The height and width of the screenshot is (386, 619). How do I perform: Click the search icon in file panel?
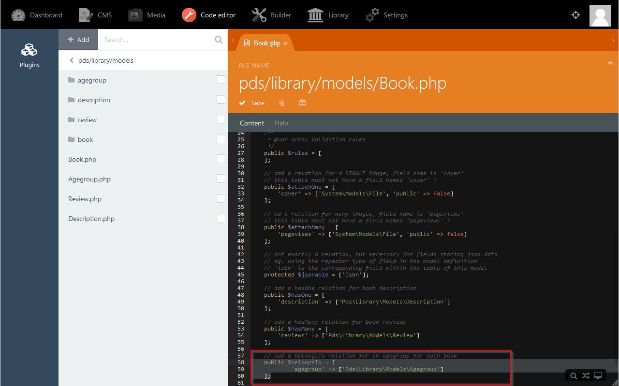(219, 40)
